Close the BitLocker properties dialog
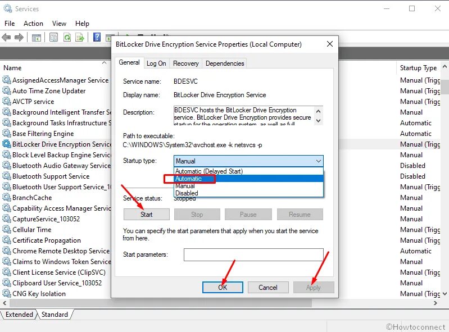The width and height of the screenshot is (449, 332). 330,44
